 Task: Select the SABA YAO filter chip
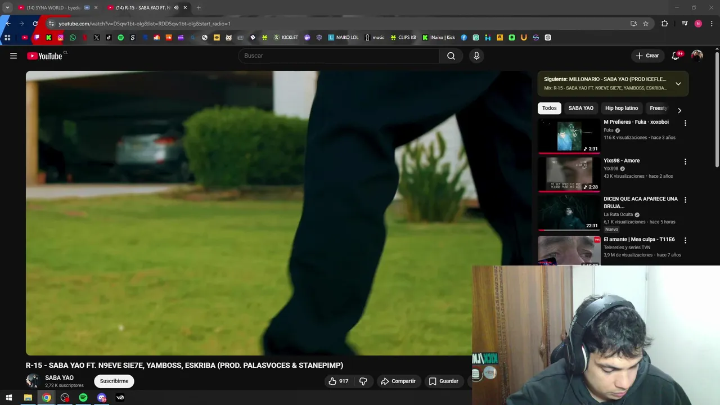pyautogui.click(x=580, y=108)
